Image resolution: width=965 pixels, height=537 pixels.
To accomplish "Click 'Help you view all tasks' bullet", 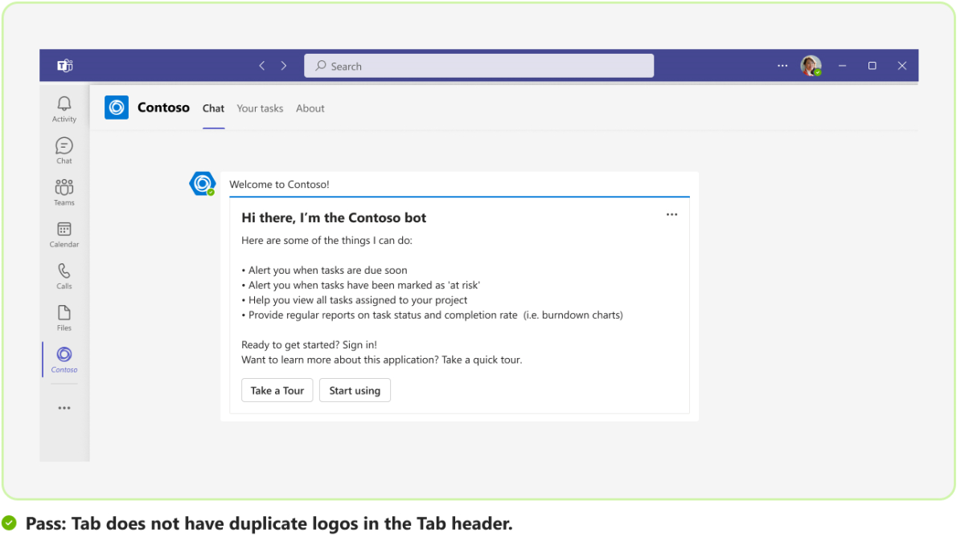I will click(355, 300).
